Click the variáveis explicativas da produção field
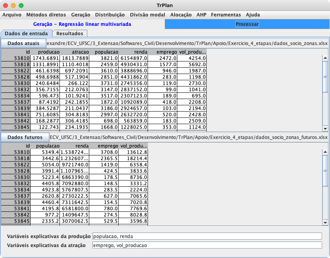 (x=207, y=236)
